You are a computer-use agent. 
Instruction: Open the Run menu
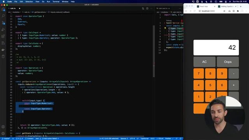point(48,2)
